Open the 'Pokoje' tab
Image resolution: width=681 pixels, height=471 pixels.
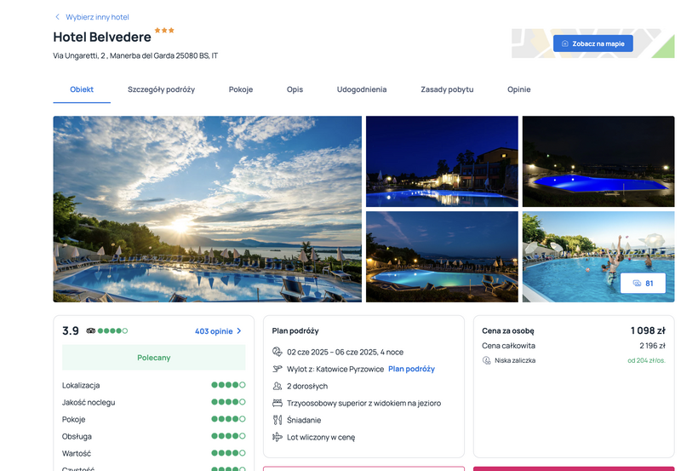click(x=241, y=89)
